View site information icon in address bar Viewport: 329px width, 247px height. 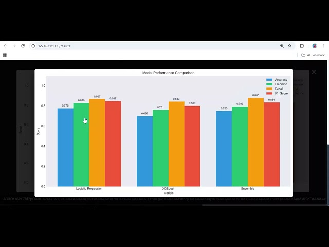(33, 46)
